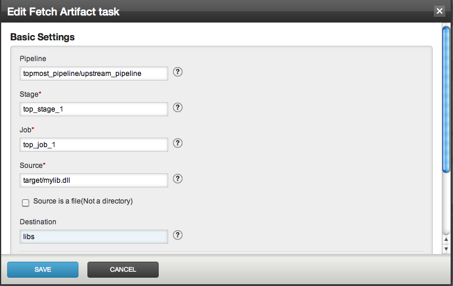Select the Source field with target/mylib.dll

click(x=94, y=180)
